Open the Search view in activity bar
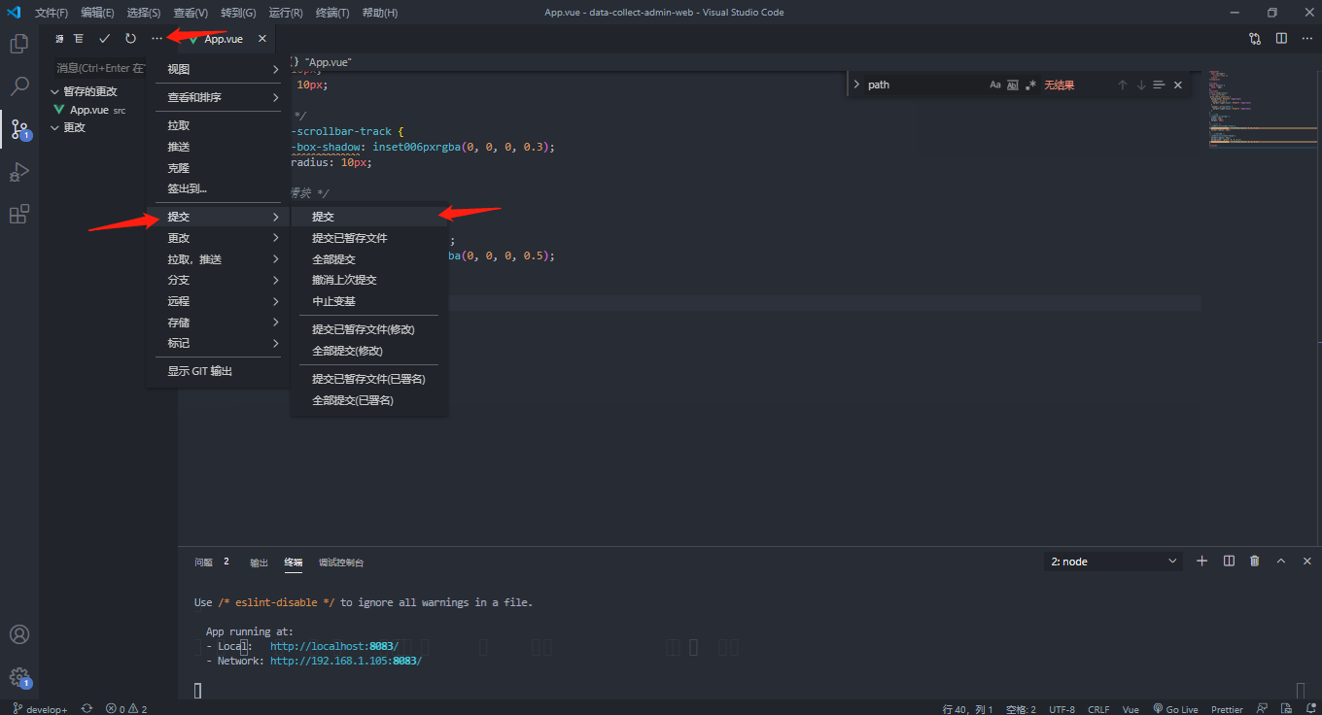The width and height of the screenshot is (1322, 715). click(18, 86)
